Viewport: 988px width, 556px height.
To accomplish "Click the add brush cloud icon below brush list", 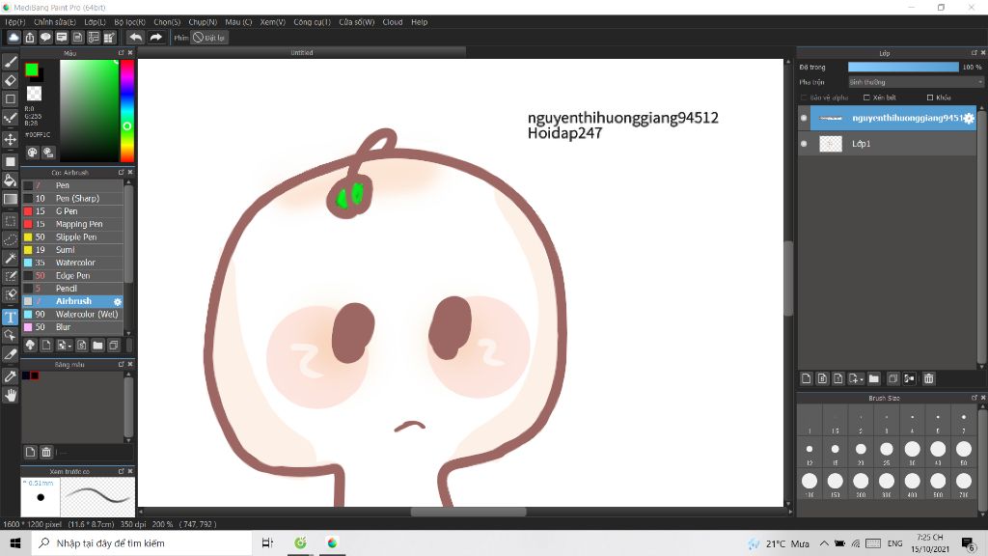I will pos(30,345).
